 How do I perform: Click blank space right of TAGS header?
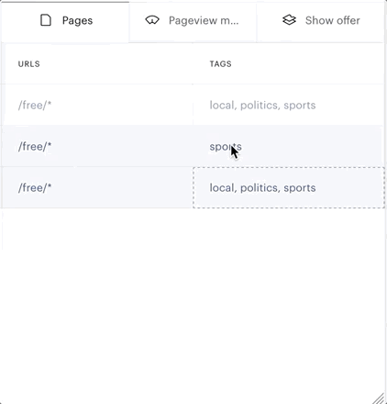(305, 64)
